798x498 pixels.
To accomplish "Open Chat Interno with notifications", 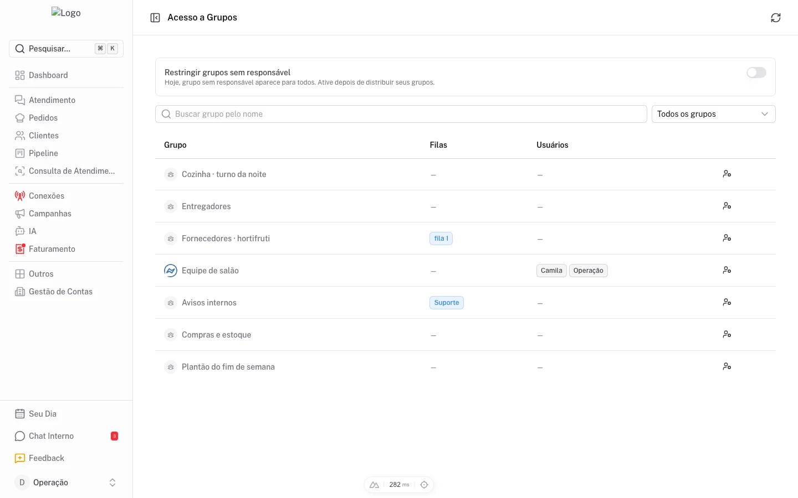I will (x=66, y=436).
